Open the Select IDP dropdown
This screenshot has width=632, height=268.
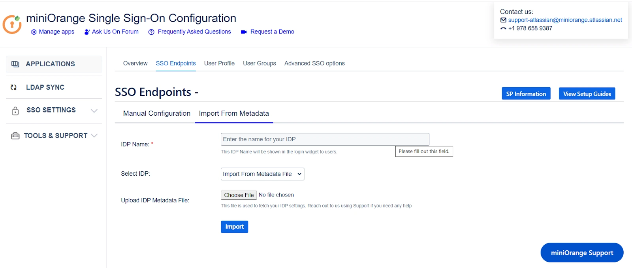(x=262, y=174)
